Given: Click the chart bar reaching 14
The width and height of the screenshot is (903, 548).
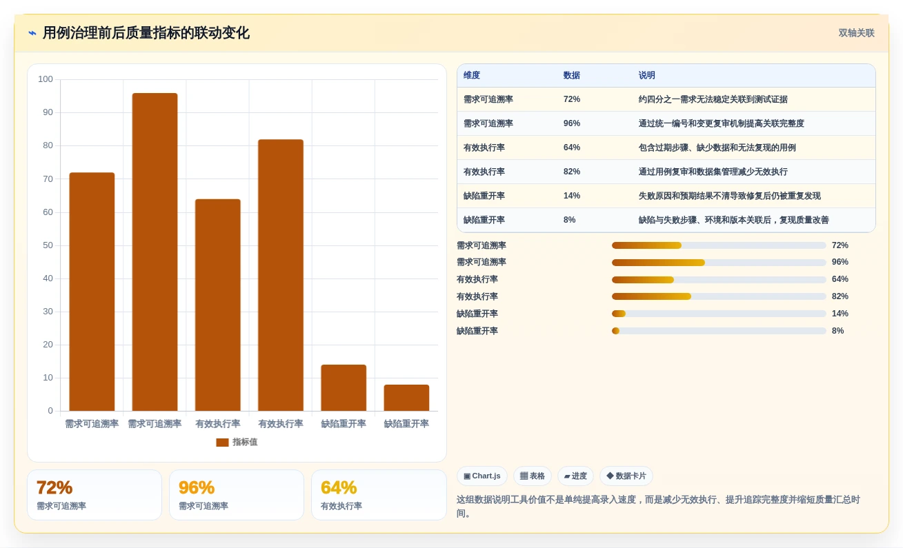Looking at the screenshot, I should click(344, 388).
